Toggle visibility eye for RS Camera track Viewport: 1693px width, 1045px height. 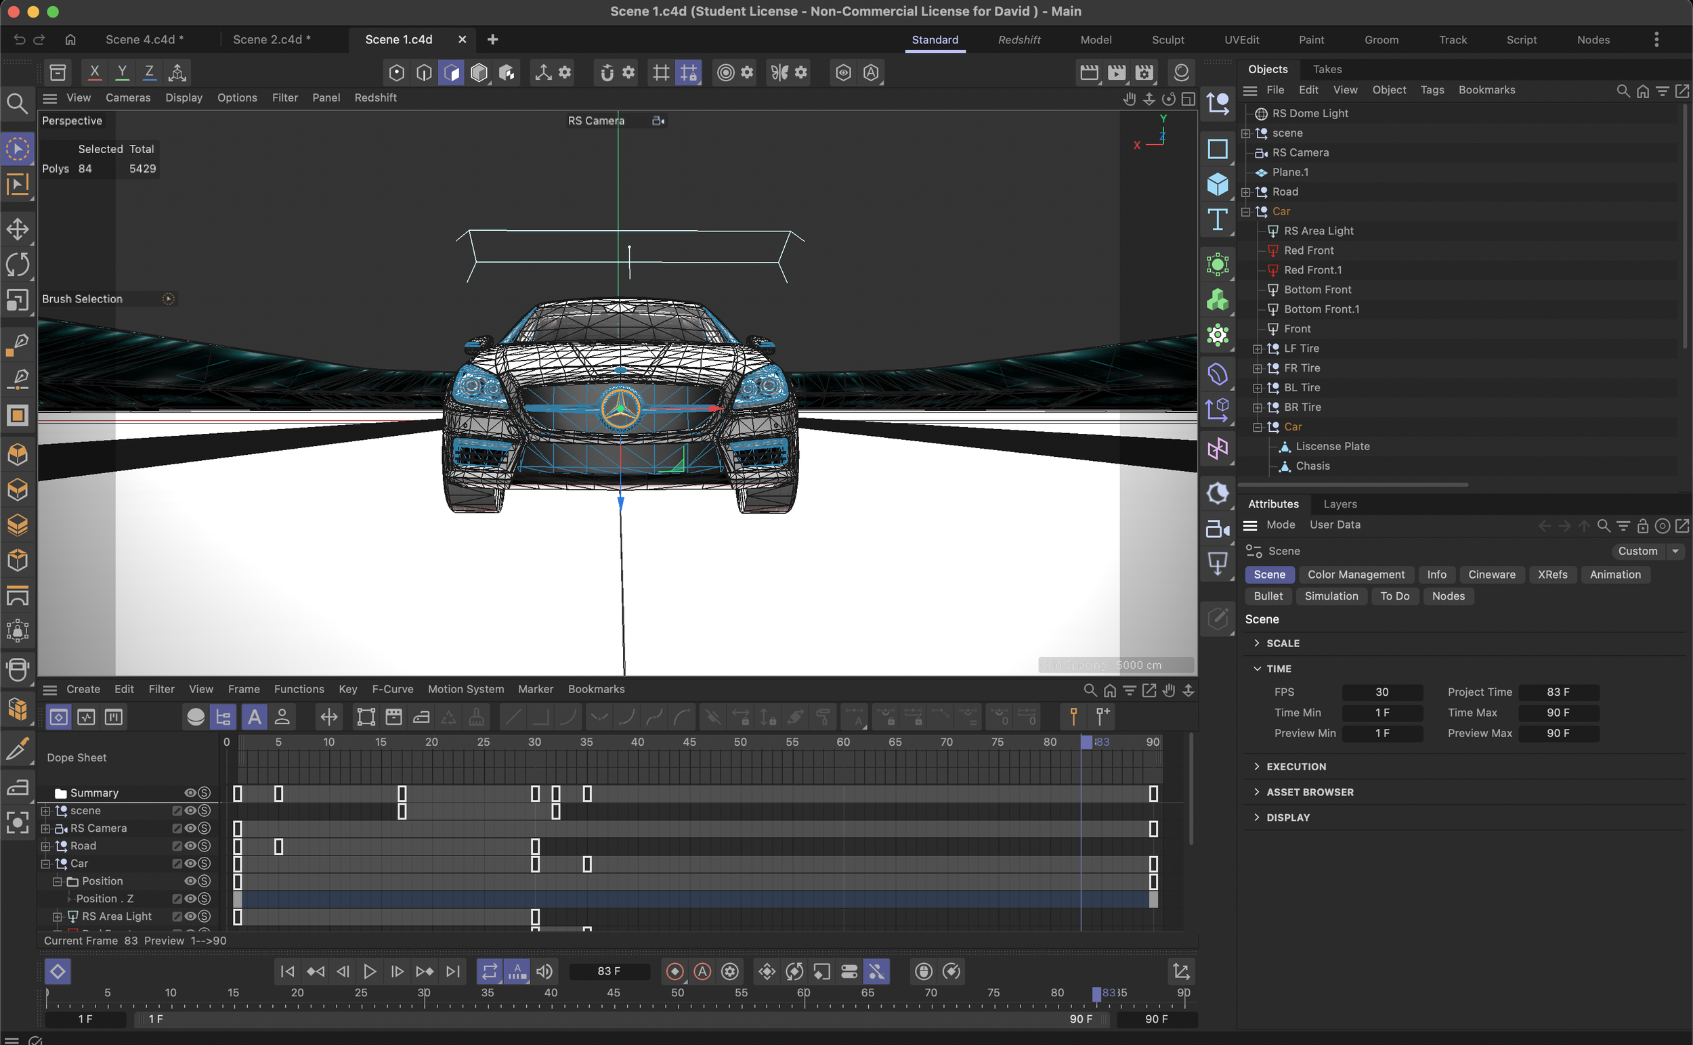[190, 828]
